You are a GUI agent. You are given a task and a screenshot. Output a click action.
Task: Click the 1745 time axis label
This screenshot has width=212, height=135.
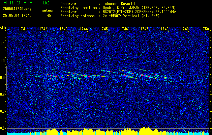(104, 29)
